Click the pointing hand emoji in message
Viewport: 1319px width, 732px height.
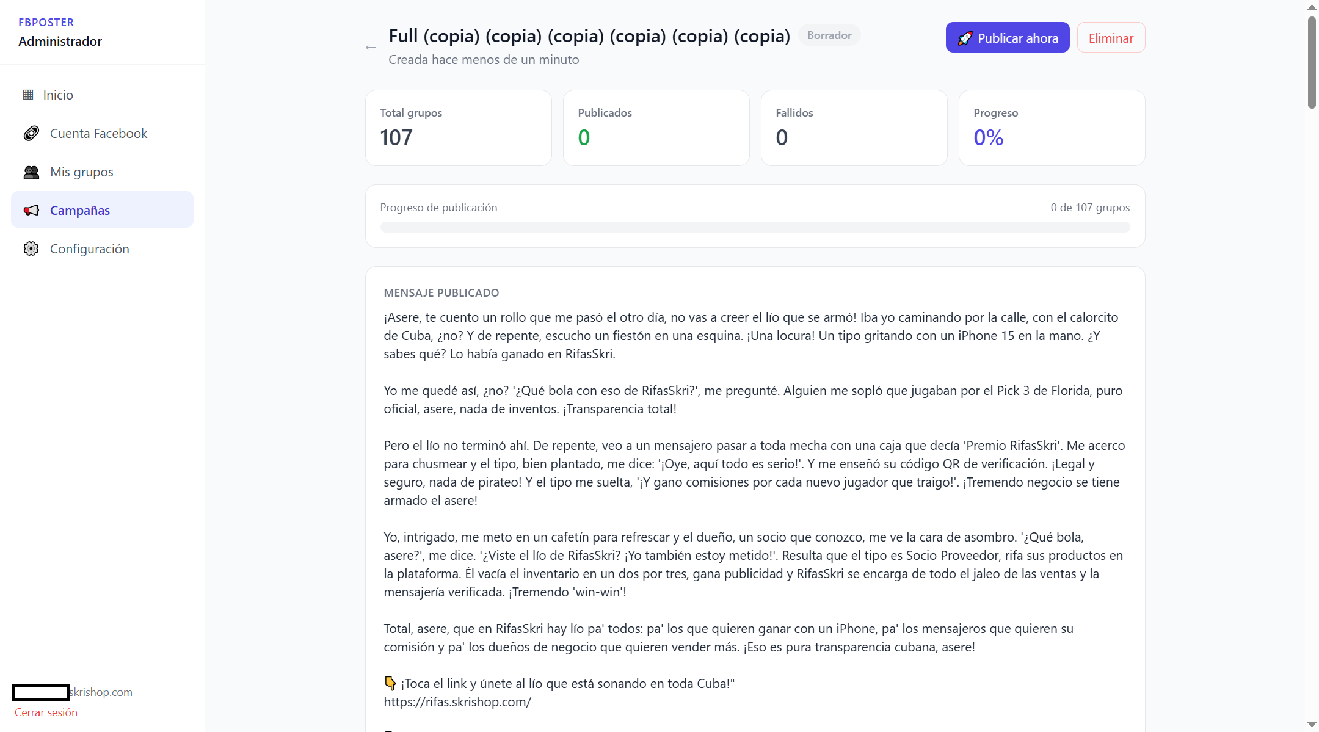pyautogui.click(x=390, y=683)
